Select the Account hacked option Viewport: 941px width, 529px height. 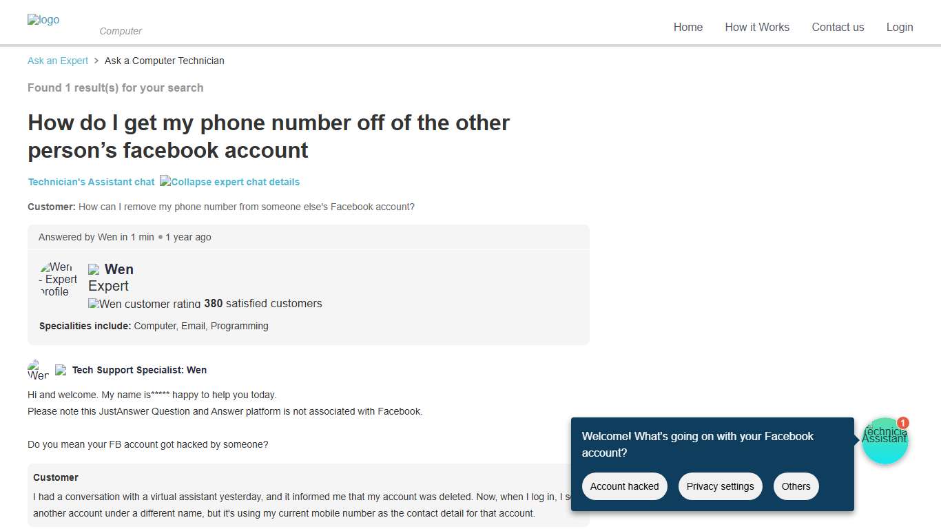click(624, 486)
